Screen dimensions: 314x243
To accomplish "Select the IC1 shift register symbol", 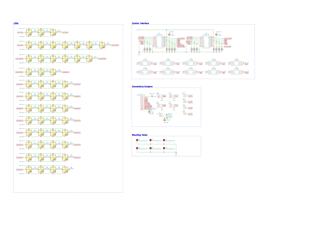I will coord(159,42).
